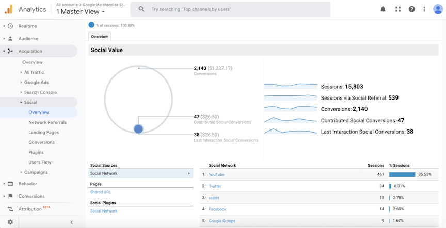Click the blue social conversions bubble
The width and height of the screenshot is (446, 228).
pos(138,129)
